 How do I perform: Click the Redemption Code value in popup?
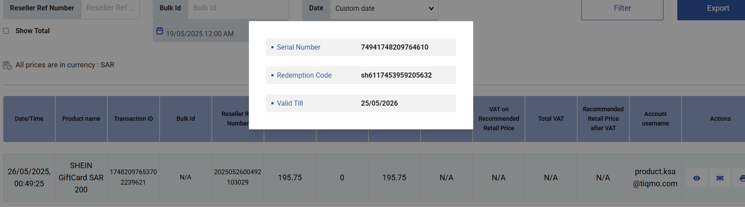[396, 75]
